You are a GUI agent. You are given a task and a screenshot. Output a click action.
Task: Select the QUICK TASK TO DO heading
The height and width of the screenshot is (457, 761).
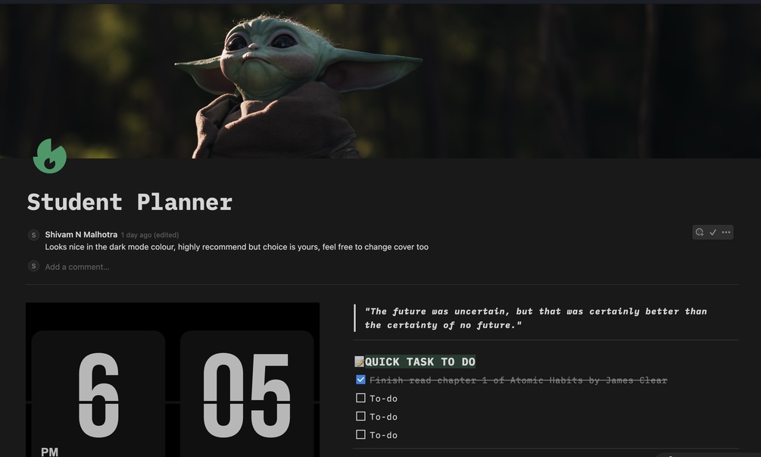(419, 362)
